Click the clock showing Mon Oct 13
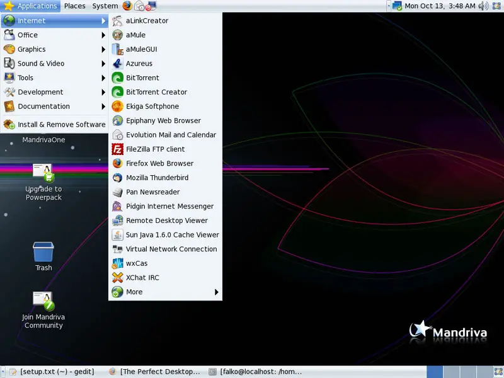Screen dimensions: 504x378 pyautogui.click(x=440, y=6)
